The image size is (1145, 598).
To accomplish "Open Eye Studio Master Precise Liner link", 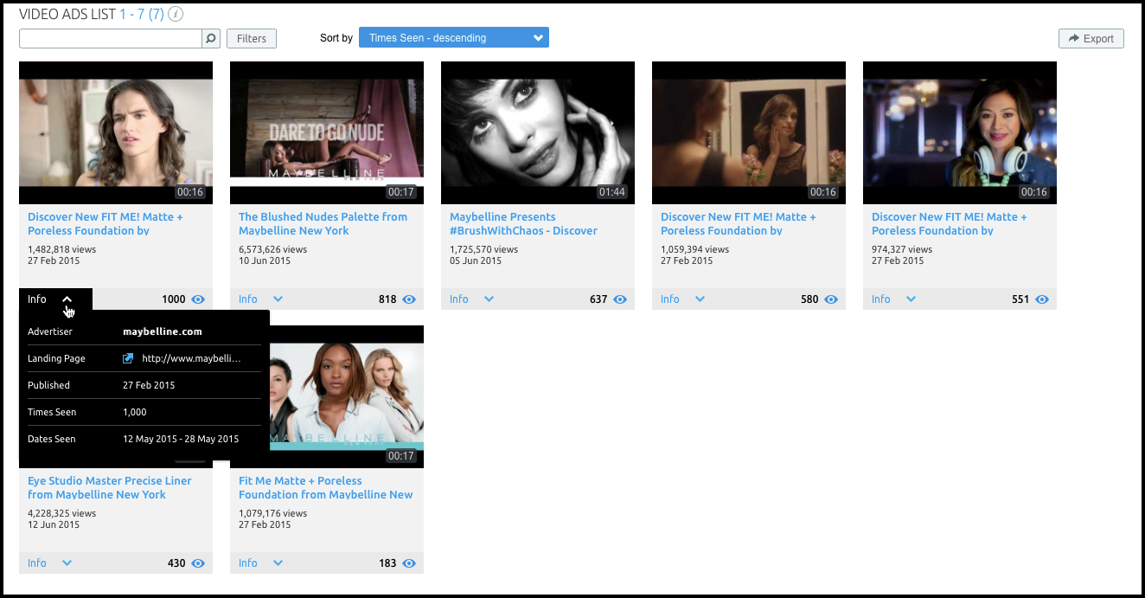I will tap(110, 488).
